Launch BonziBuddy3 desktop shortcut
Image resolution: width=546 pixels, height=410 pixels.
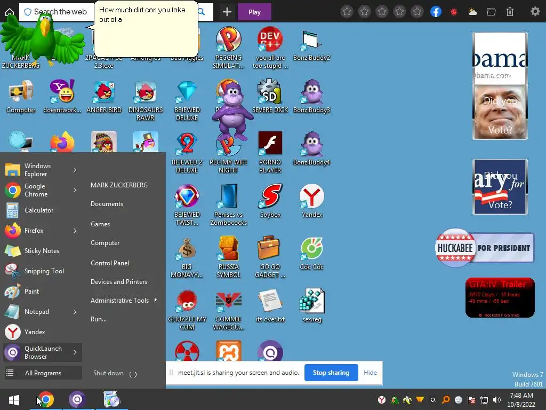pos(311,97)
